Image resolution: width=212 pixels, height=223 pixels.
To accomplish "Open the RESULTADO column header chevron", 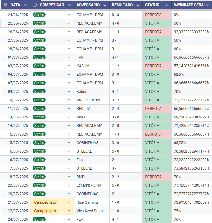I will tap(138, 5).
